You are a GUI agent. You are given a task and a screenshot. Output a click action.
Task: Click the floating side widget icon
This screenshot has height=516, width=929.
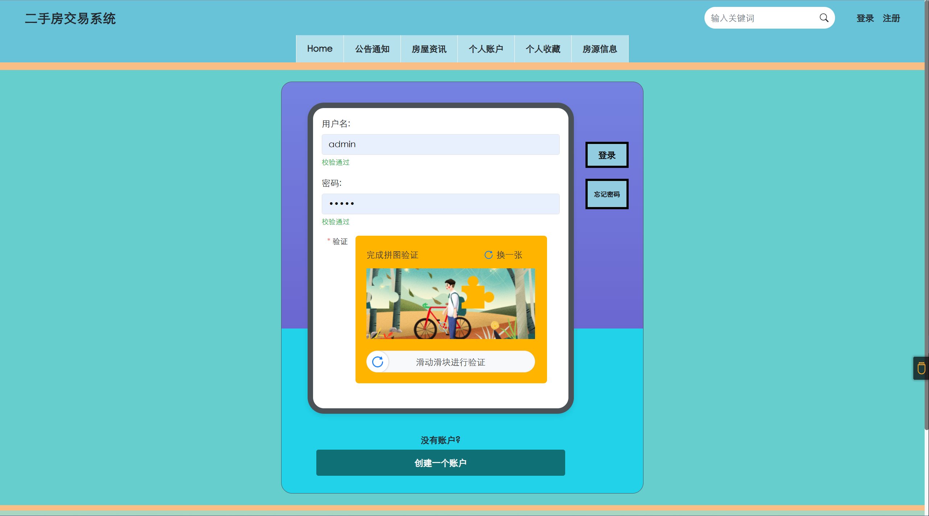coord(921,368)
